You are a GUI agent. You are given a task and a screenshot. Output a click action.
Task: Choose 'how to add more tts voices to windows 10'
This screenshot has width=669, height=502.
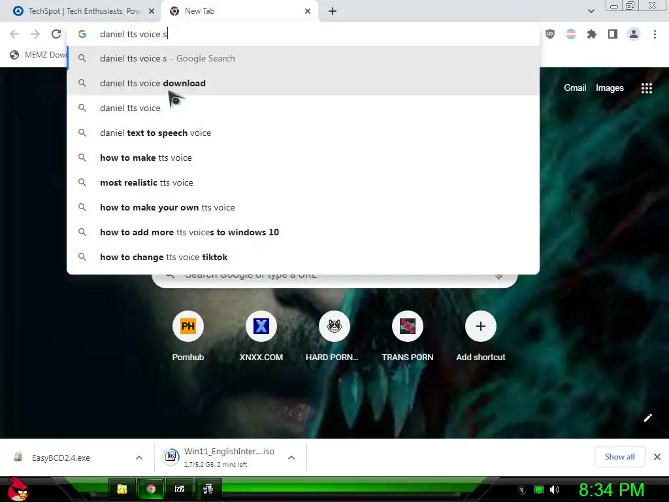[x=303, y=232]
